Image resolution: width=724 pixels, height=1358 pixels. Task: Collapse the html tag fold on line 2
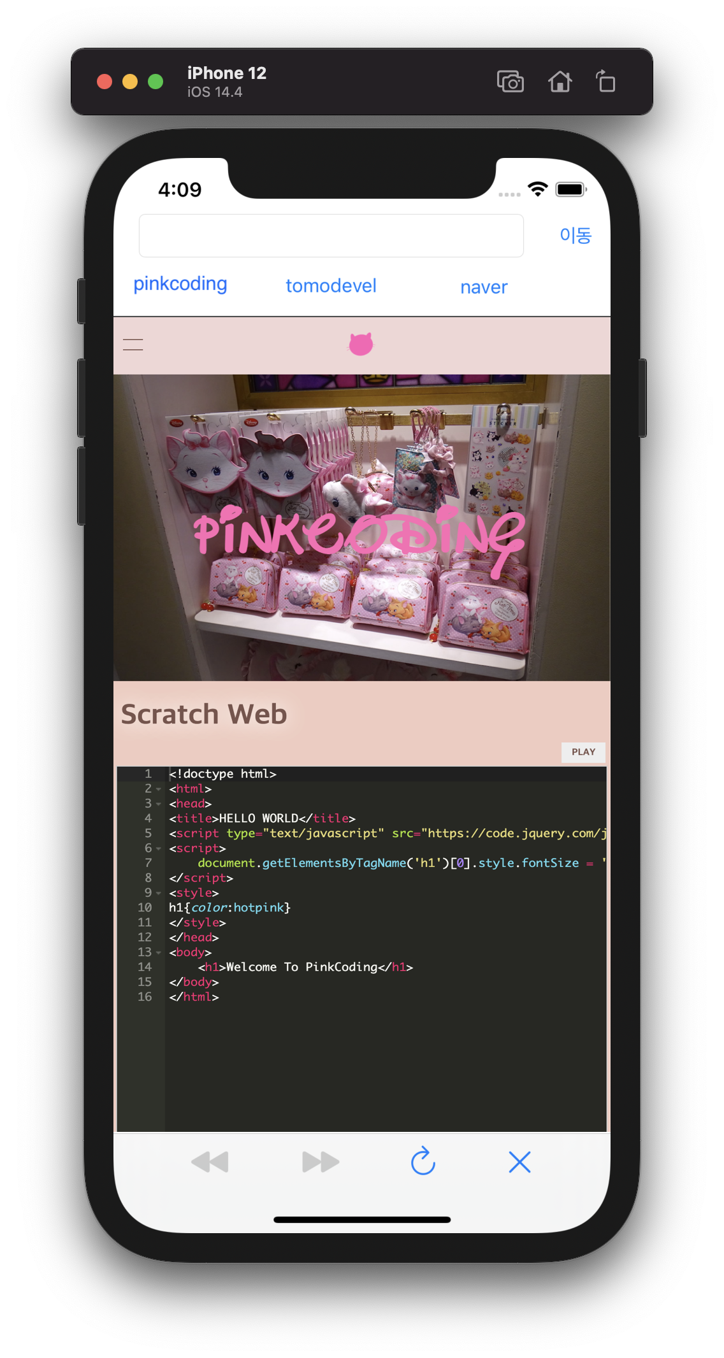click(x=159, y=789)
